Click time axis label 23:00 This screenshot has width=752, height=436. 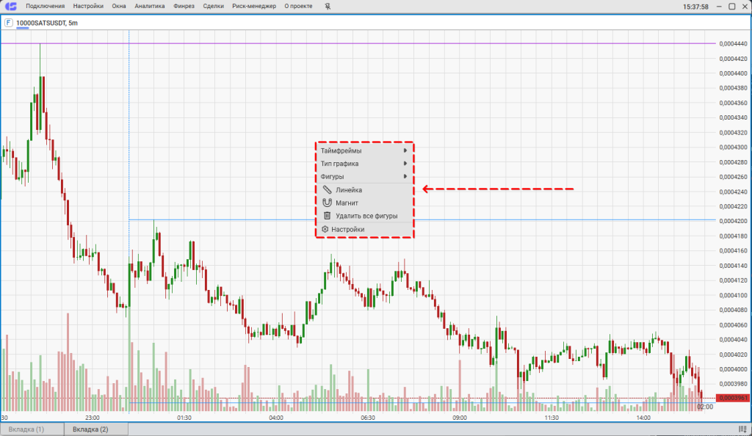pos(93,418)
